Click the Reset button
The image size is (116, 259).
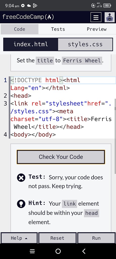(57, 238)
